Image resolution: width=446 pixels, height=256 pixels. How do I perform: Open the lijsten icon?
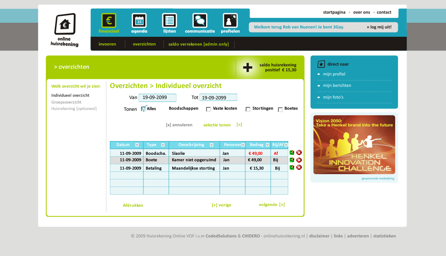(170, 20)
